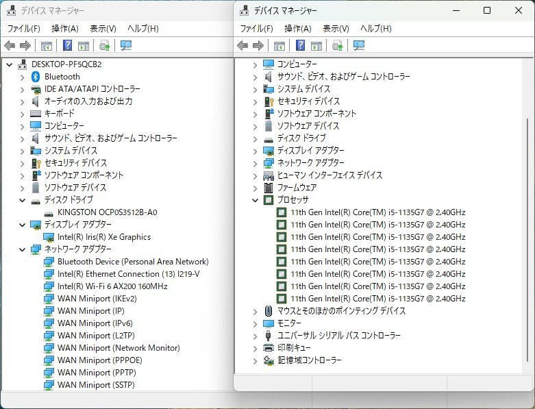The height and width of the screenshot is (409, 535).
Task: Click the help icon in the left window toolbar
Action: tap(68, 46)
